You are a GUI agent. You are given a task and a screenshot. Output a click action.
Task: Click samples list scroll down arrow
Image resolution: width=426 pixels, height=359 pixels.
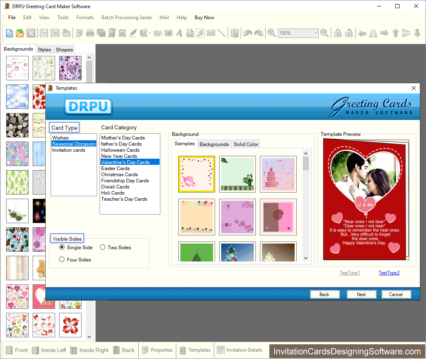[x=306, y=258]
